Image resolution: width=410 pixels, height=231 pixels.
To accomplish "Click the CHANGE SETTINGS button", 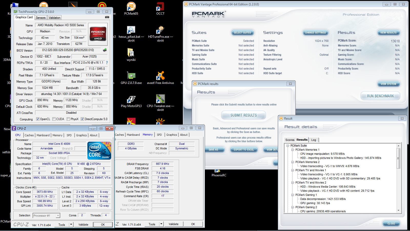I will pyautogui.click(x=315, y=33).
